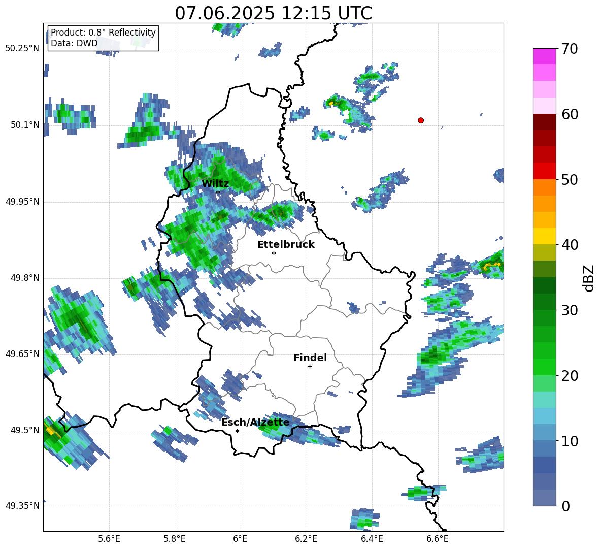Pick the bright red colorbar swatch near 50
The width and height of the screenshot is (601, 549).
(544, 171)
